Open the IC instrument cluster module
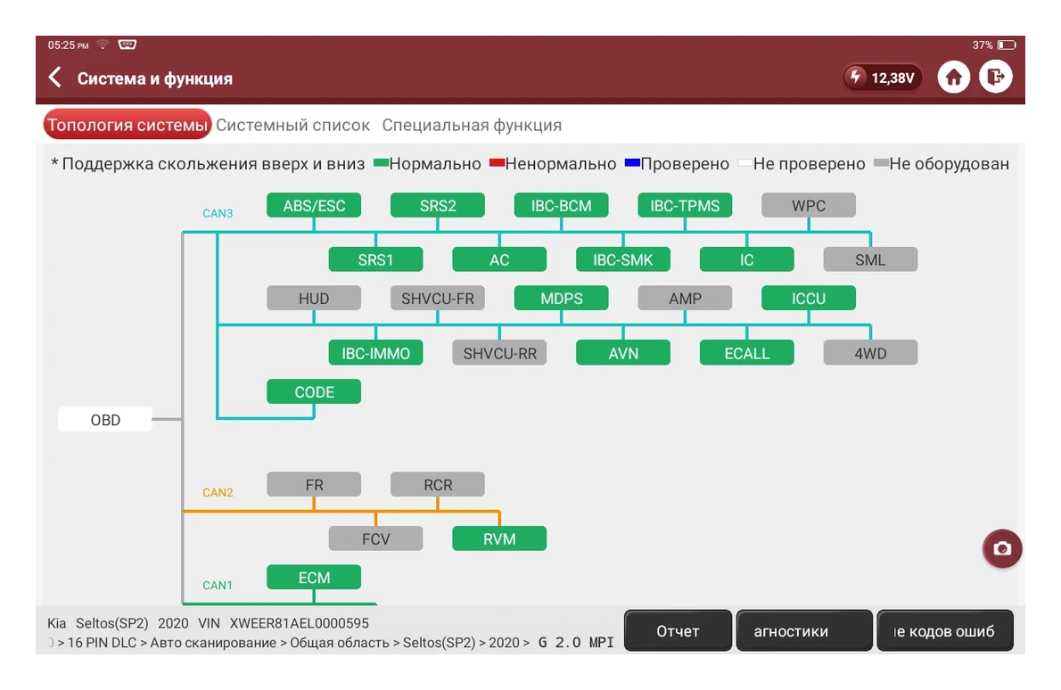This screenshot has height=690, width=1061. [747, 259]
